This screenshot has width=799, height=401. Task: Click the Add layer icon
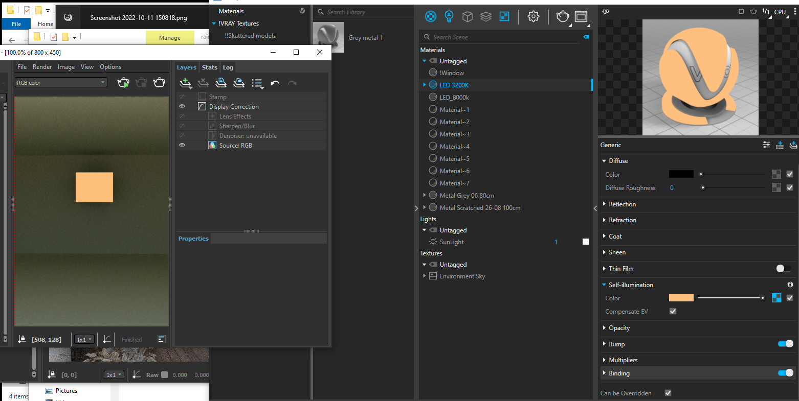(185, 83)
